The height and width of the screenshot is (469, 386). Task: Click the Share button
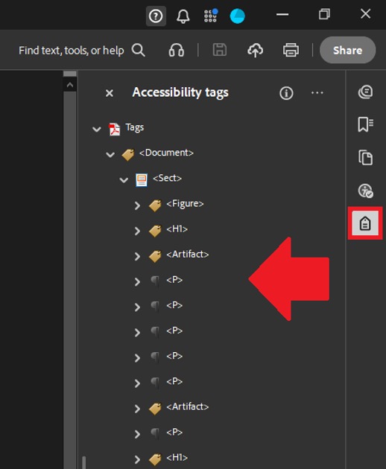tap(348, 50)
